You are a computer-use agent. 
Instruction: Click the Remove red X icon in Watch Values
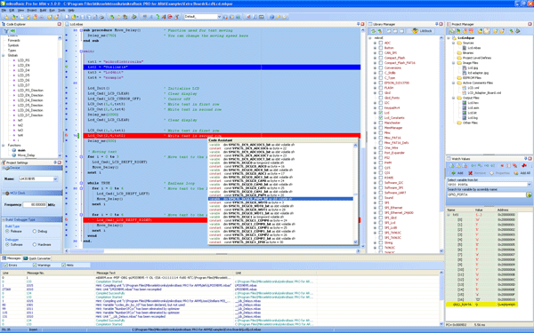[x=470, y=173]
